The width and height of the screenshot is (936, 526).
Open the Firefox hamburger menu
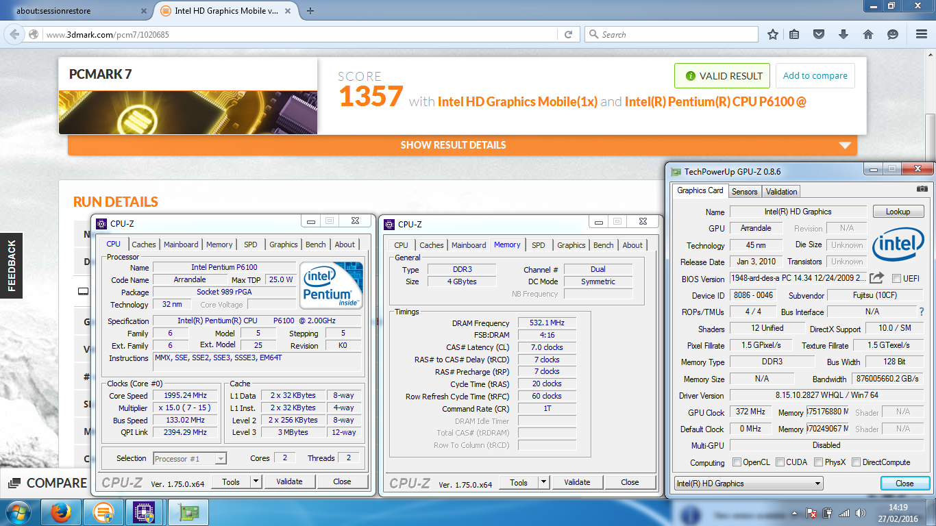[921, 34]
